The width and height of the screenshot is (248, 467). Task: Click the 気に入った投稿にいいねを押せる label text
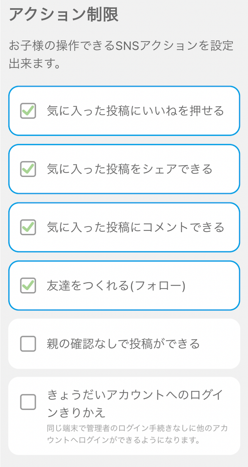[x=135, y=111]
